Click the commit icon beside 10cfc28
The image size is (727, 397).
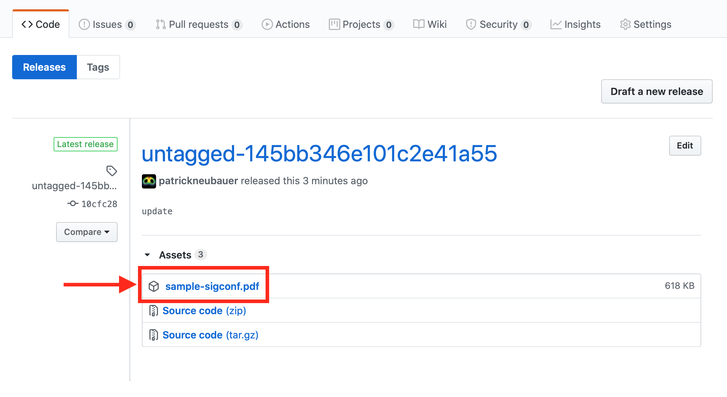pyautogui.click(x=73, y=203)
